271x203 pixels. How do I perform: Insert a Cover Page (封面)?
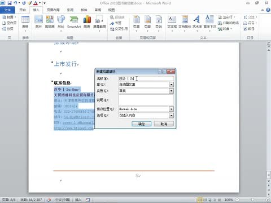coord(8,17)
